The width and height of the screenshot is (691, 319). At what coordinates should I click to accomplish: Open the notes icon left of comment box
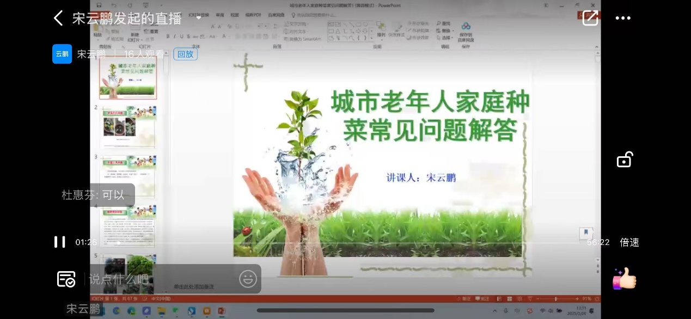[66, 279]
